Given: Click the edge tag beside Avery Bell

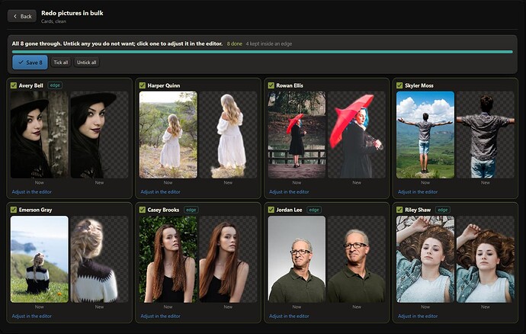Looking at the screenshot, I should point(55,85).
